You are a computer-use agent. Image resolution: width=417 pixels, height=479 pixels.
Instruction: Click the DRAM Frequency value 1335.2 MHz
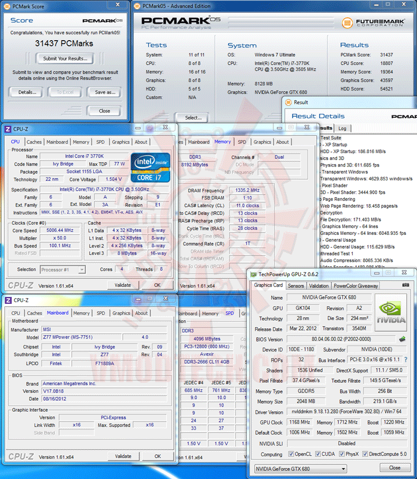coord(247,190)
